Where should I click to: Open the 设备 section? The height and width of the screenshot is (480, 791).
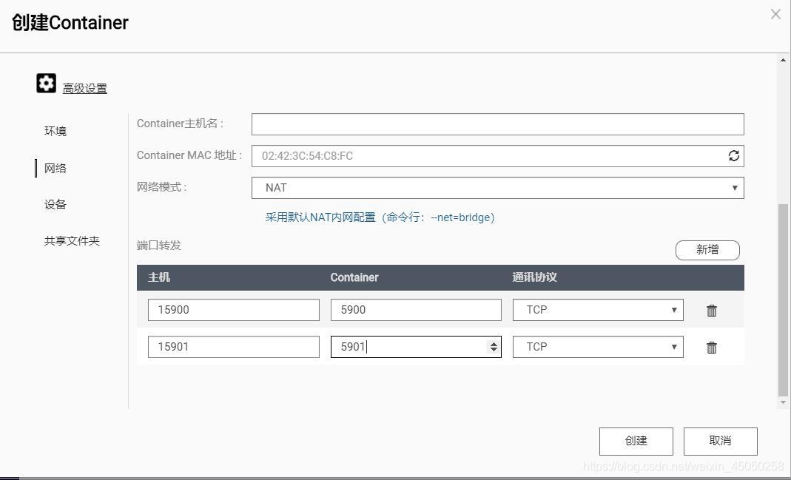pyautogui.click(x=55, y=204)
